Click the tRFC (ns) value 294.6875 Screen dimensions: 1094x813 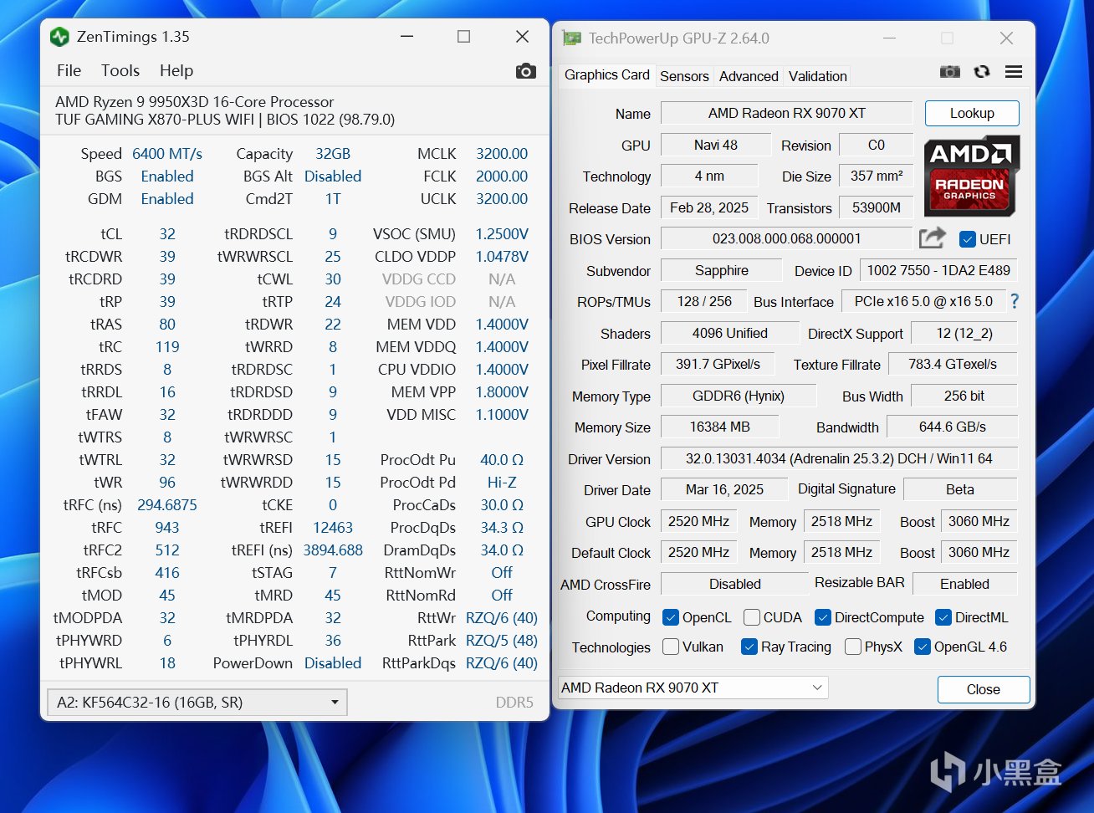pos(167,505)
